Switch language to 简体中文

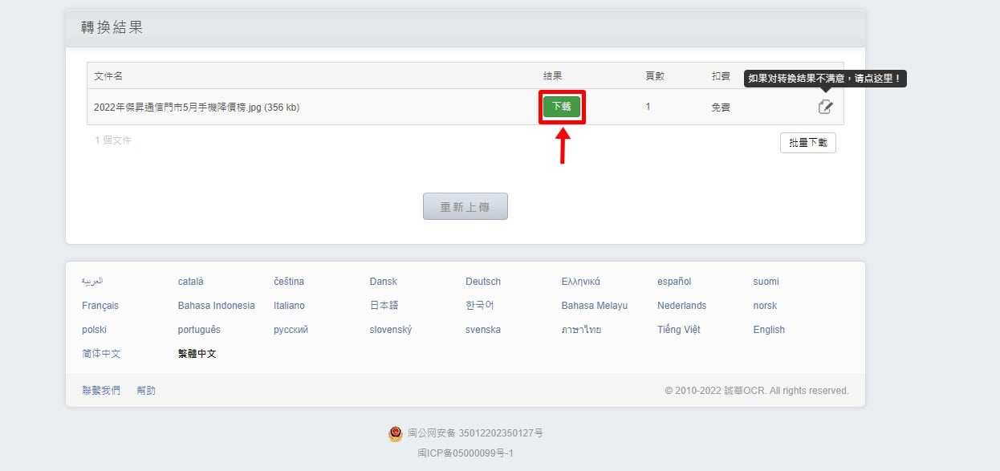tap(101, 354)
